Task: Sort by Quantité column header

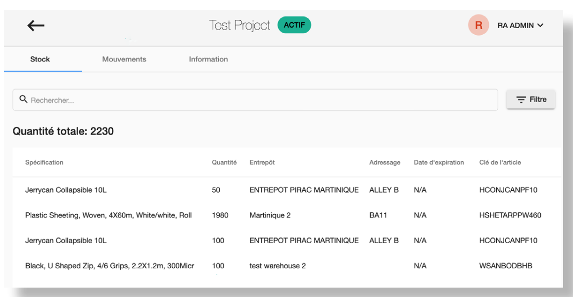Action: 224,162
